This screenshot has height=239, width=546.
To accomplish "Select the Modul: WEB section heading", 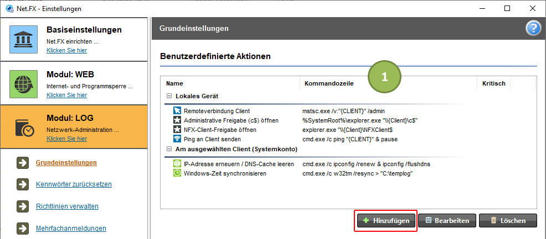I will 70,75.
